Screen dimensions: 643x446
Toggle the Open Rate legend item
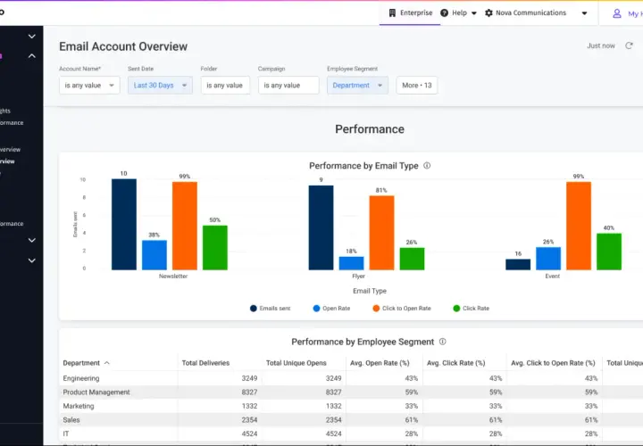click(x=331, y=309)
